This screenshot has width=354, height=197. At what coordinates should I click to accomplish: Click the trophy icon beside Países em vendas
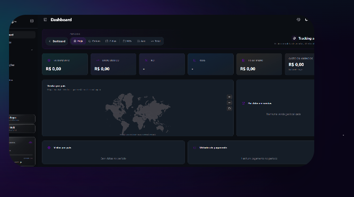243,103
